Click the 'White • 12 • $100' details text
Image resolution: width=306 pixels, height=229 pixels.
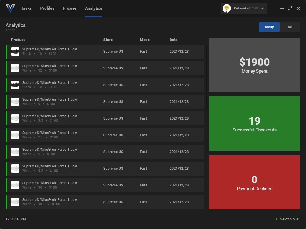[x=40, y=70]
